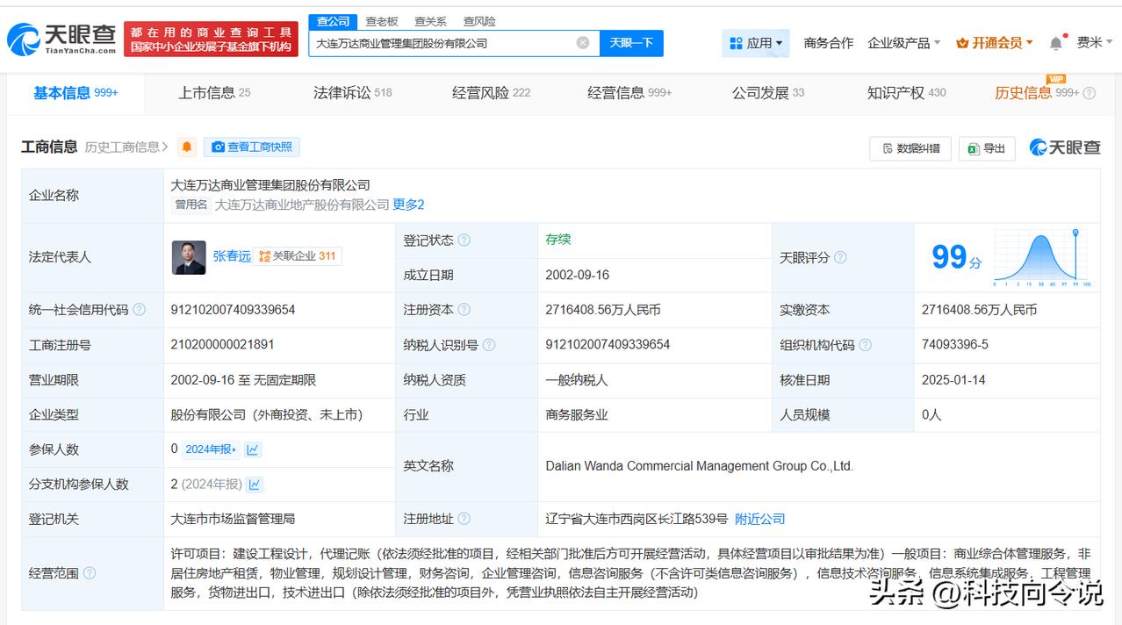Open the 天眼评分 distribution chart
This screenshot has height=625, width=1122.
(x=1041, y=257)
